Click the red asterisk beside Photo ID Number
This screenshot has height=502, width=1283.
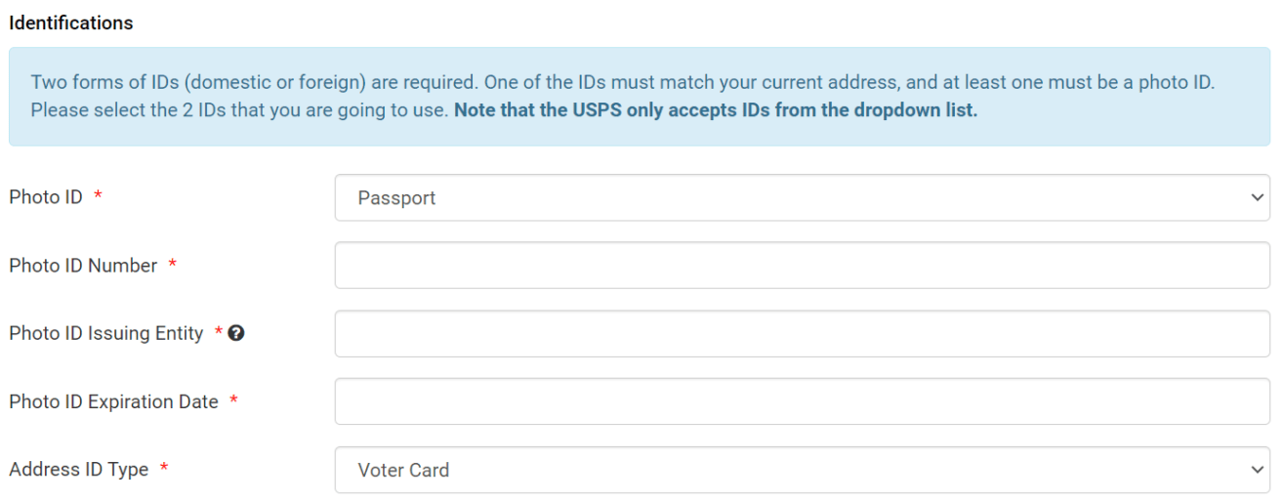[173, 265]
